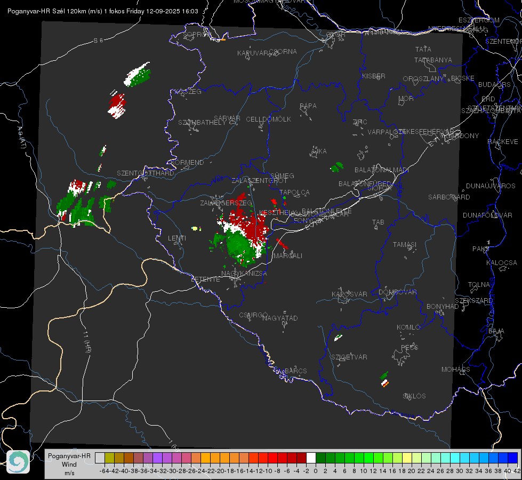The width and height of the screenshot is (522, 480).
Task: Click the spiral weather service logo
Action: pyautogui.click(x=18, y=462)
